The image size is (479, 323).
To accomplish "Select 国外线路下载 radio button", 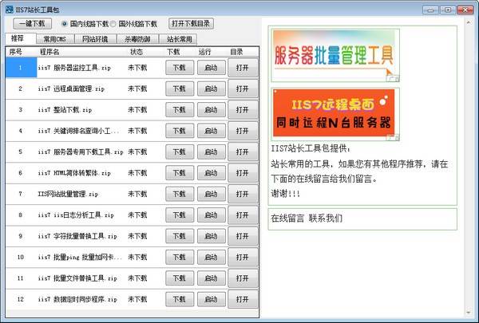I will 113,23.
